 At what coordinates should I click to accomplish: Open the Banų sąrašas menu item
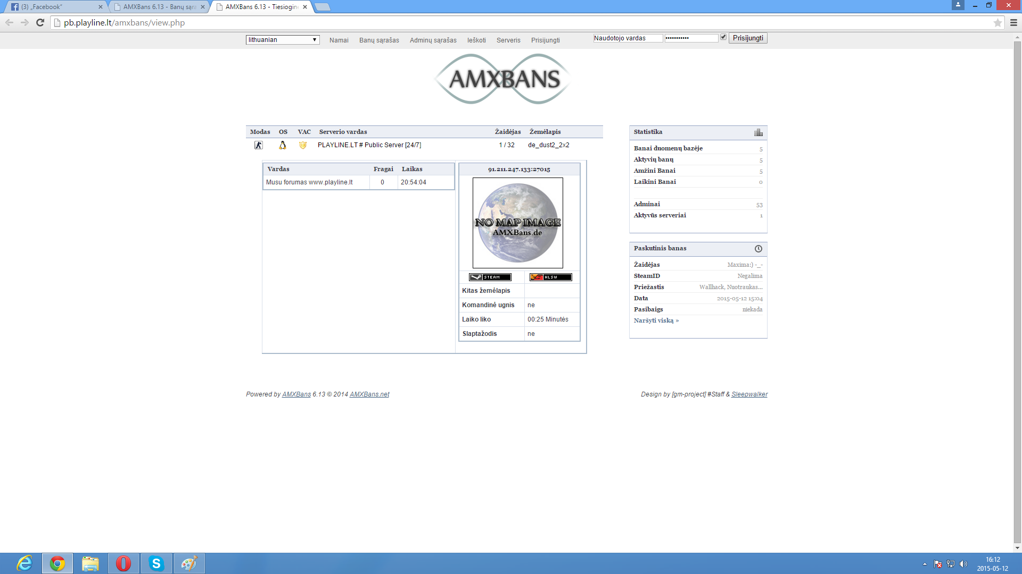pyautogui.click(x=379, y=40)
